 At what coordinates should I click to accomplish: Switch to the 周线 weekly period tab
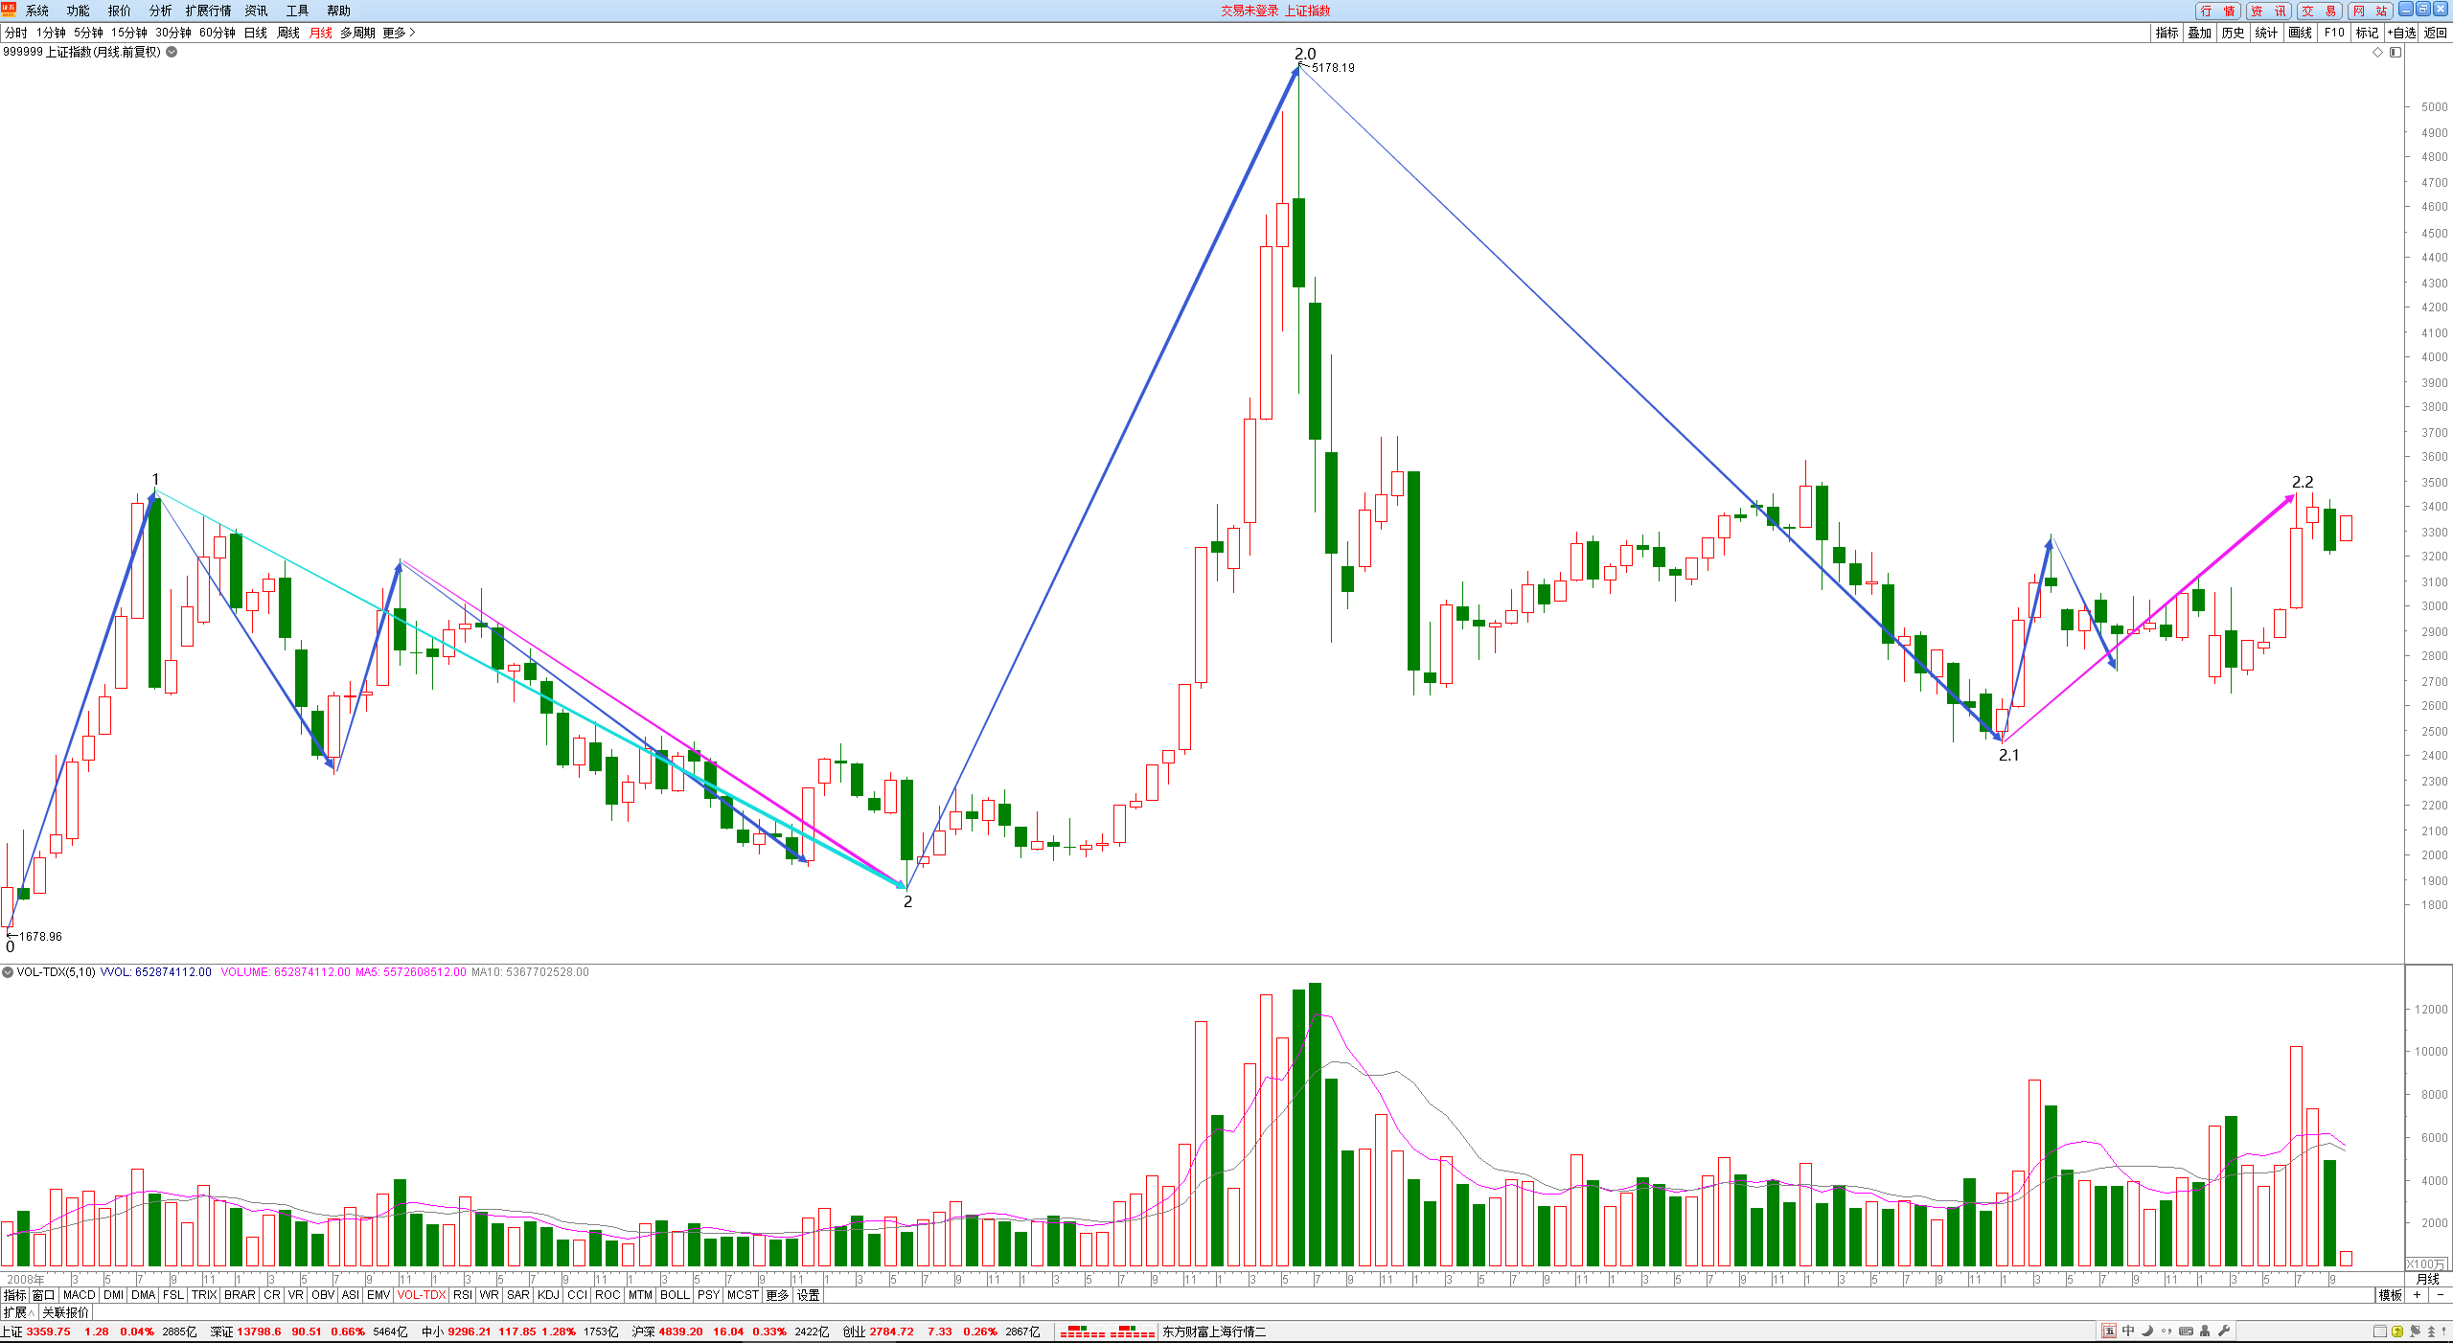pos(288,33)
